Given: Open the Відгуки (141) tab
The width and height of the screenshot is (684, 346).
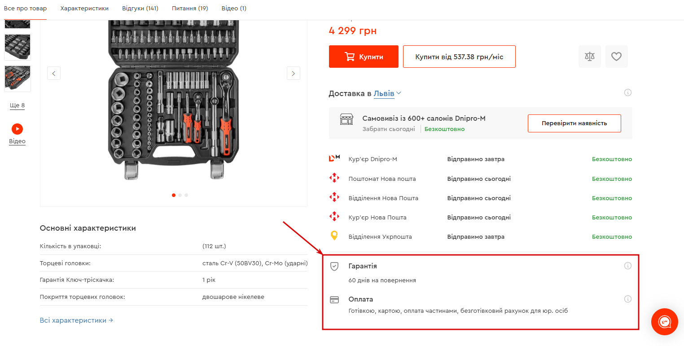Looking at the screenshot, I should [x=140, y=9].
